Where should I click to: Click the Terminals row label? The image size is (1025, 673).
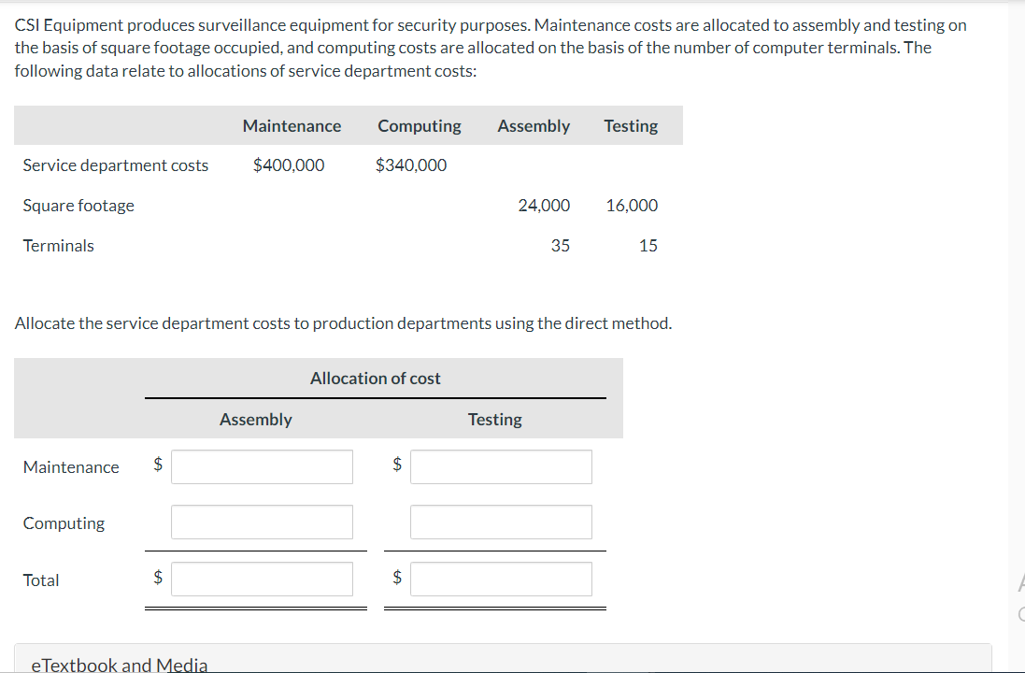pos(58,246)
